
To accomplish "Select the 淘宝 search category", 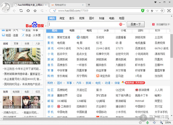I will [62, 18].
